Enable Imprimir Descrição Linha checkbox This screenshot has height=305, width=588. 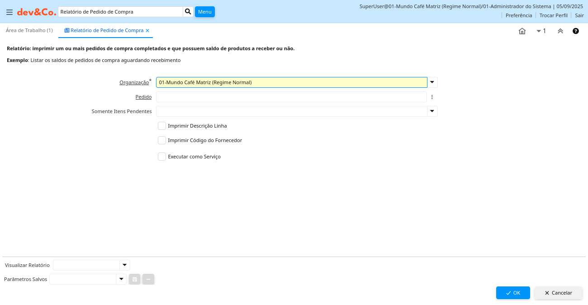162,126
